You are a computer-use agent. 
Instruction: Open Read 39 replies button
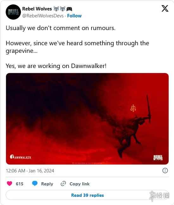click(x=87, y=195)
